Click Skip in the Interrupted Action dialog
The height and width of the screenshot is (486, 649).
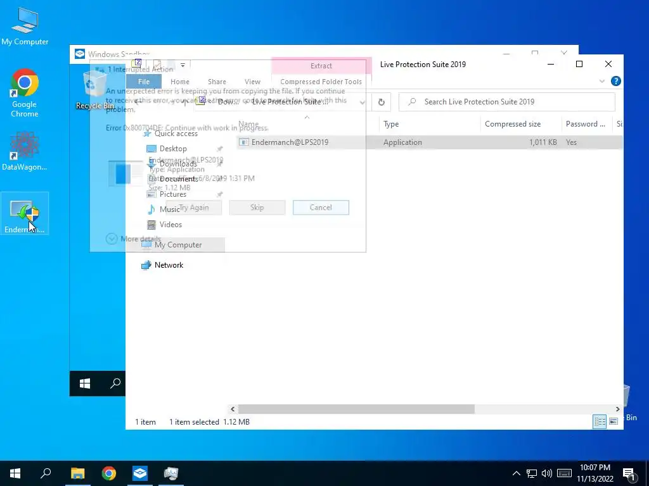[257, 208]
